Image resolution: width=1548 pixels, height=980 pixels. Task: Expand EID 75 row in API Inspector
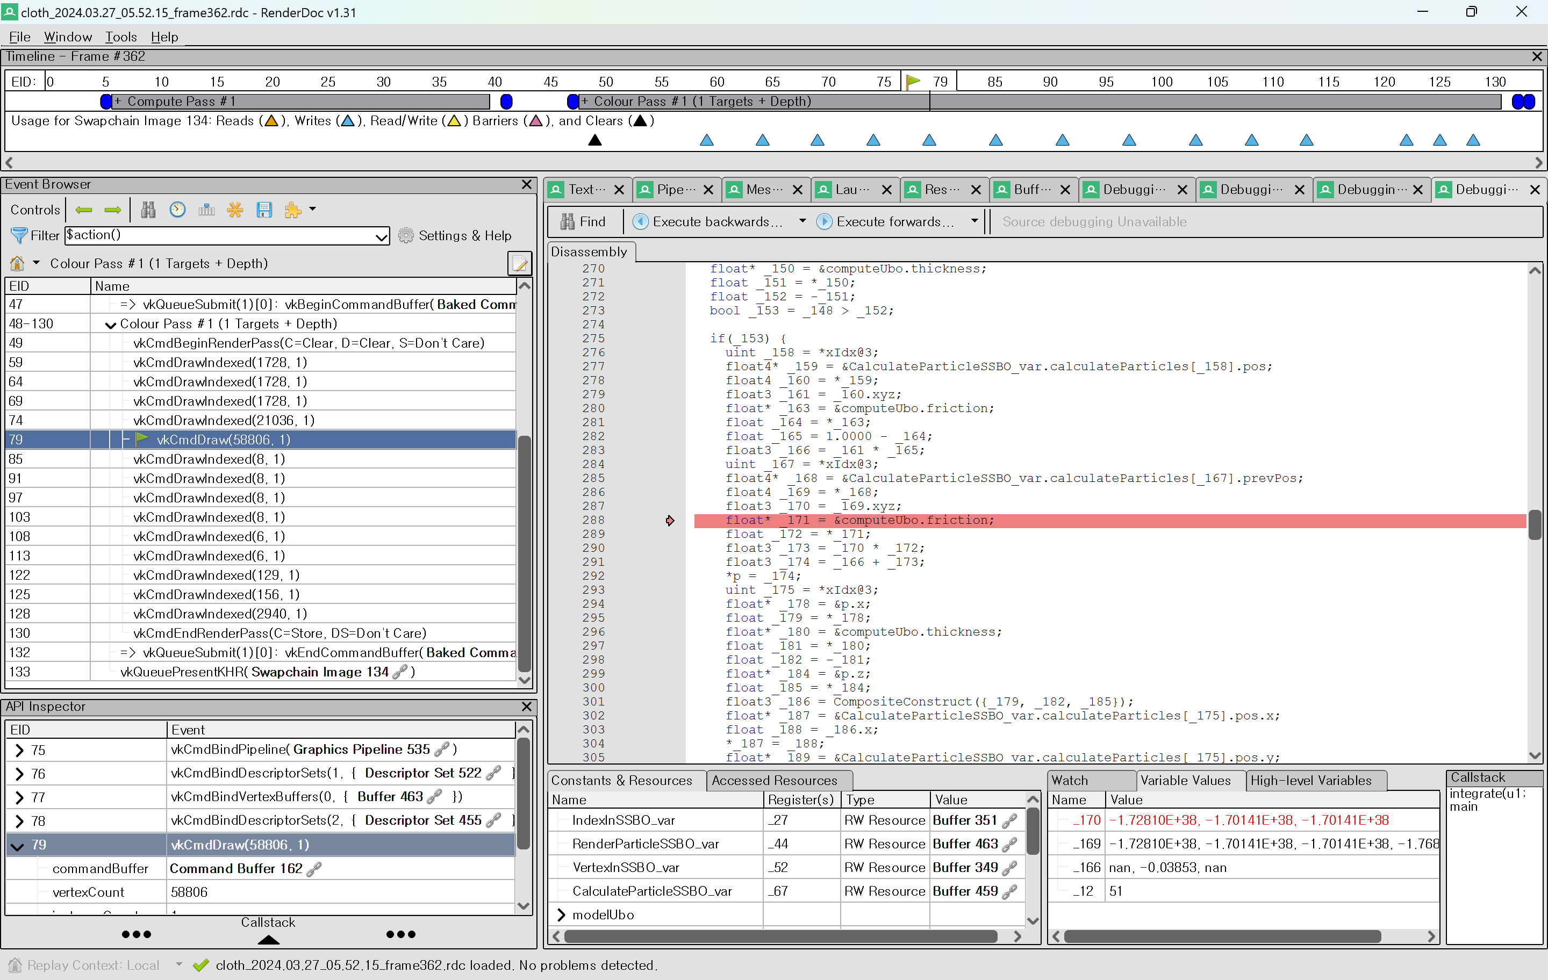tap(19, 750)
